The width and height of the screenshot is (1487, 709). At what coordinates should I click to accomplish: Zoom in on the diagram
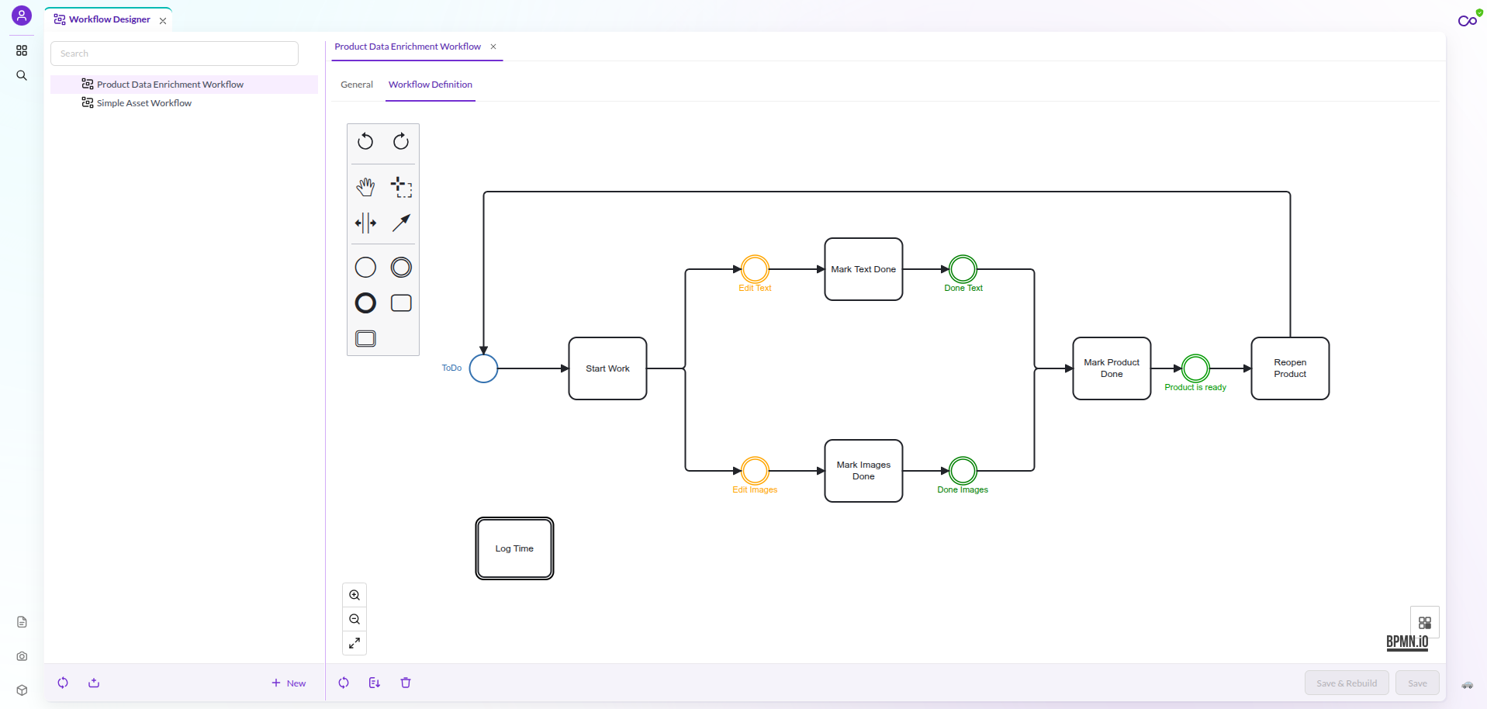pyautogui.click(x=354, y=595)
